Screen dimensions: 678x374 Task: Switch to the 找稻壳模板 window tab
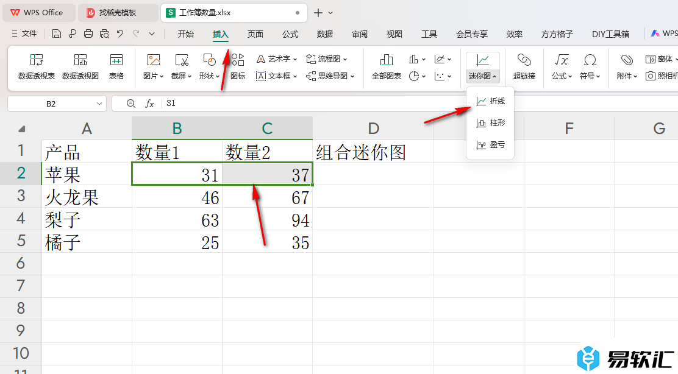(x=118, y=13)
